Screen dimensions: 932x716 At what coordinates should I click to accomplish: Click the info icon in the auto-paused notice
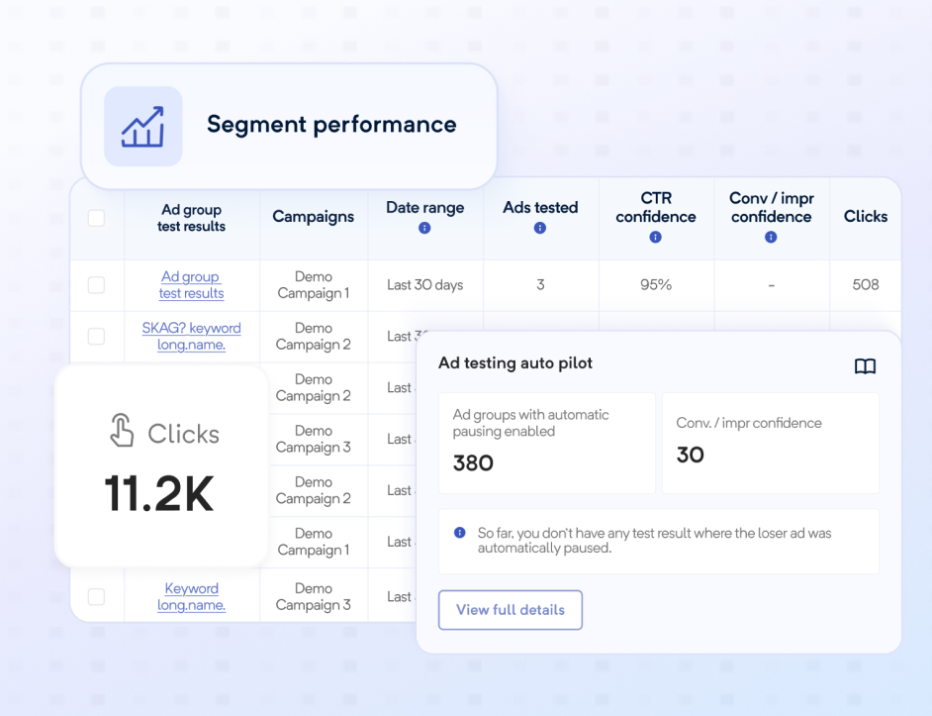tap(459, 533)
